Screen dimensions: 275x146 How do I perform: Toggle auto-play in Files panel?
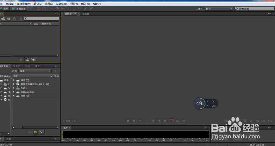click(33, 60)
